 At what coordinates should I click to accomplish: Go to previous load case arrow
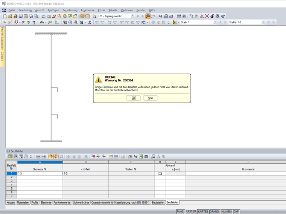click(137, 16)
